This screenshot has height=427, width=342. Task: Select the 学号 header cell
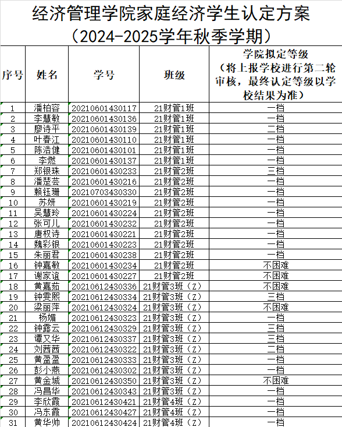tap(104, 75)
